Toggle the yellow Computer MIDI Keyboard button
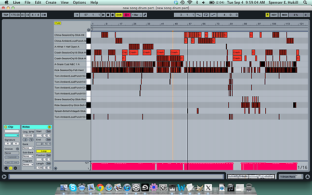 267,15
